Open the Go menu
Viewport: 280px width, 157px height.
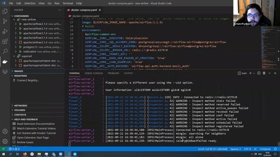(49, 3)
